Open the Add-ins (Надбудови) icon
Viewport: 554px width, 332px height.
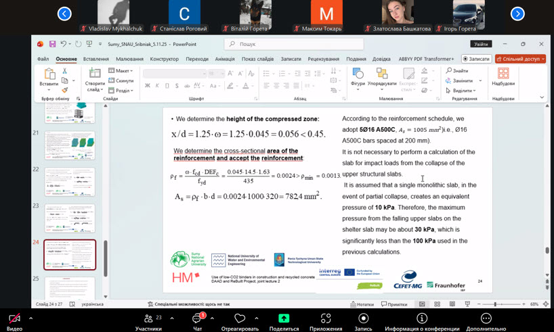click(x=503, y=74)
